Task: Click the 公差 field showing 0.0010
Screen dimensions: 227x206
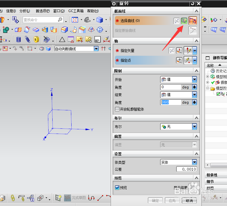Action: [x=186, y=169]
